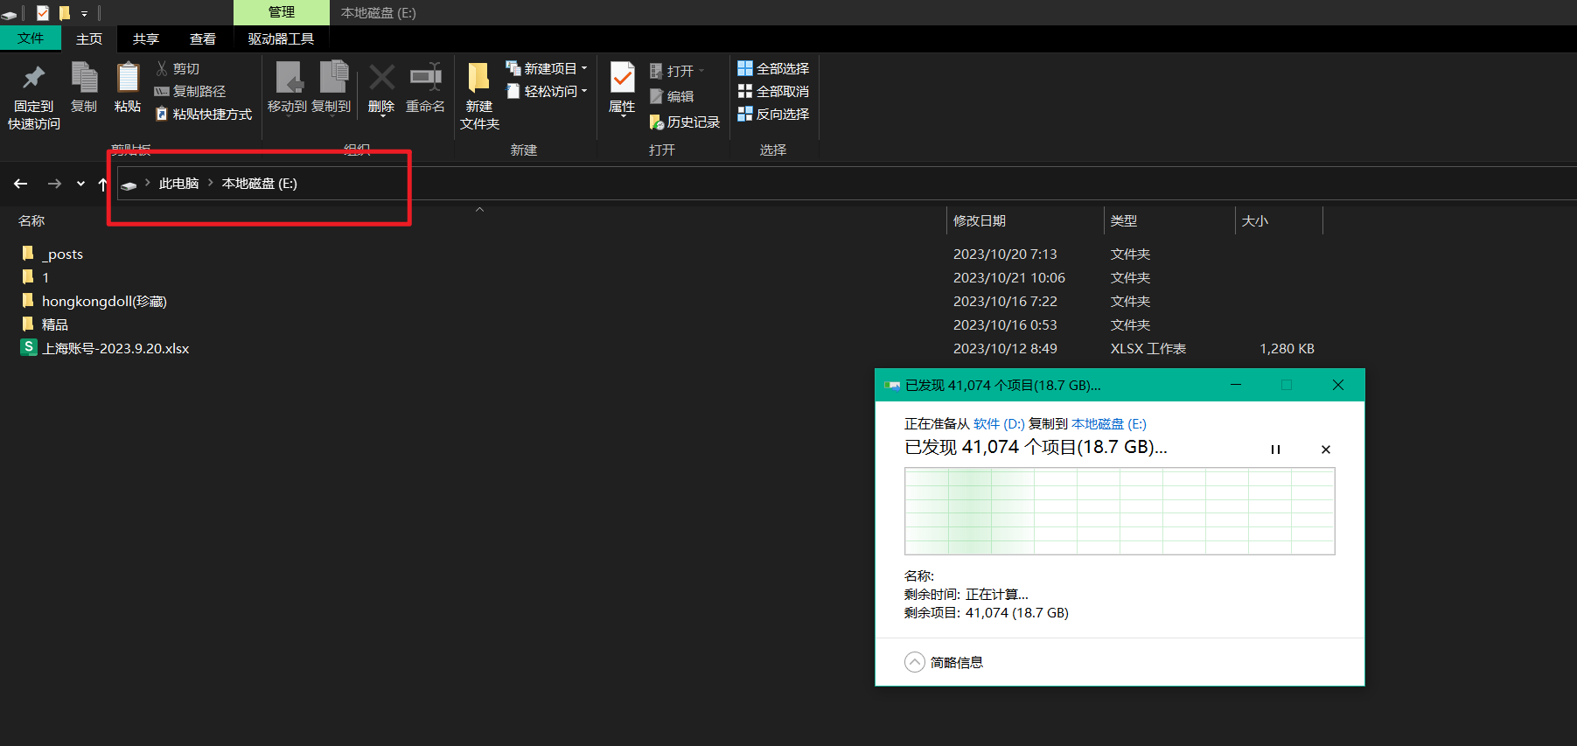Go back with left arrow

21,184
